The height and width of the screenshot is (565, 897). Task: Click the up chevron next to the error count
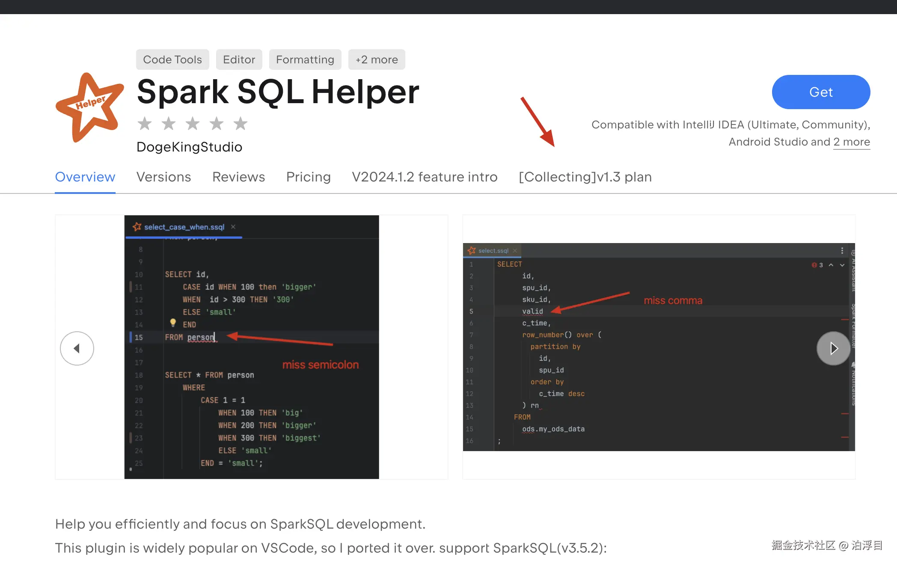pyautogui.click(x=831, y=265)
